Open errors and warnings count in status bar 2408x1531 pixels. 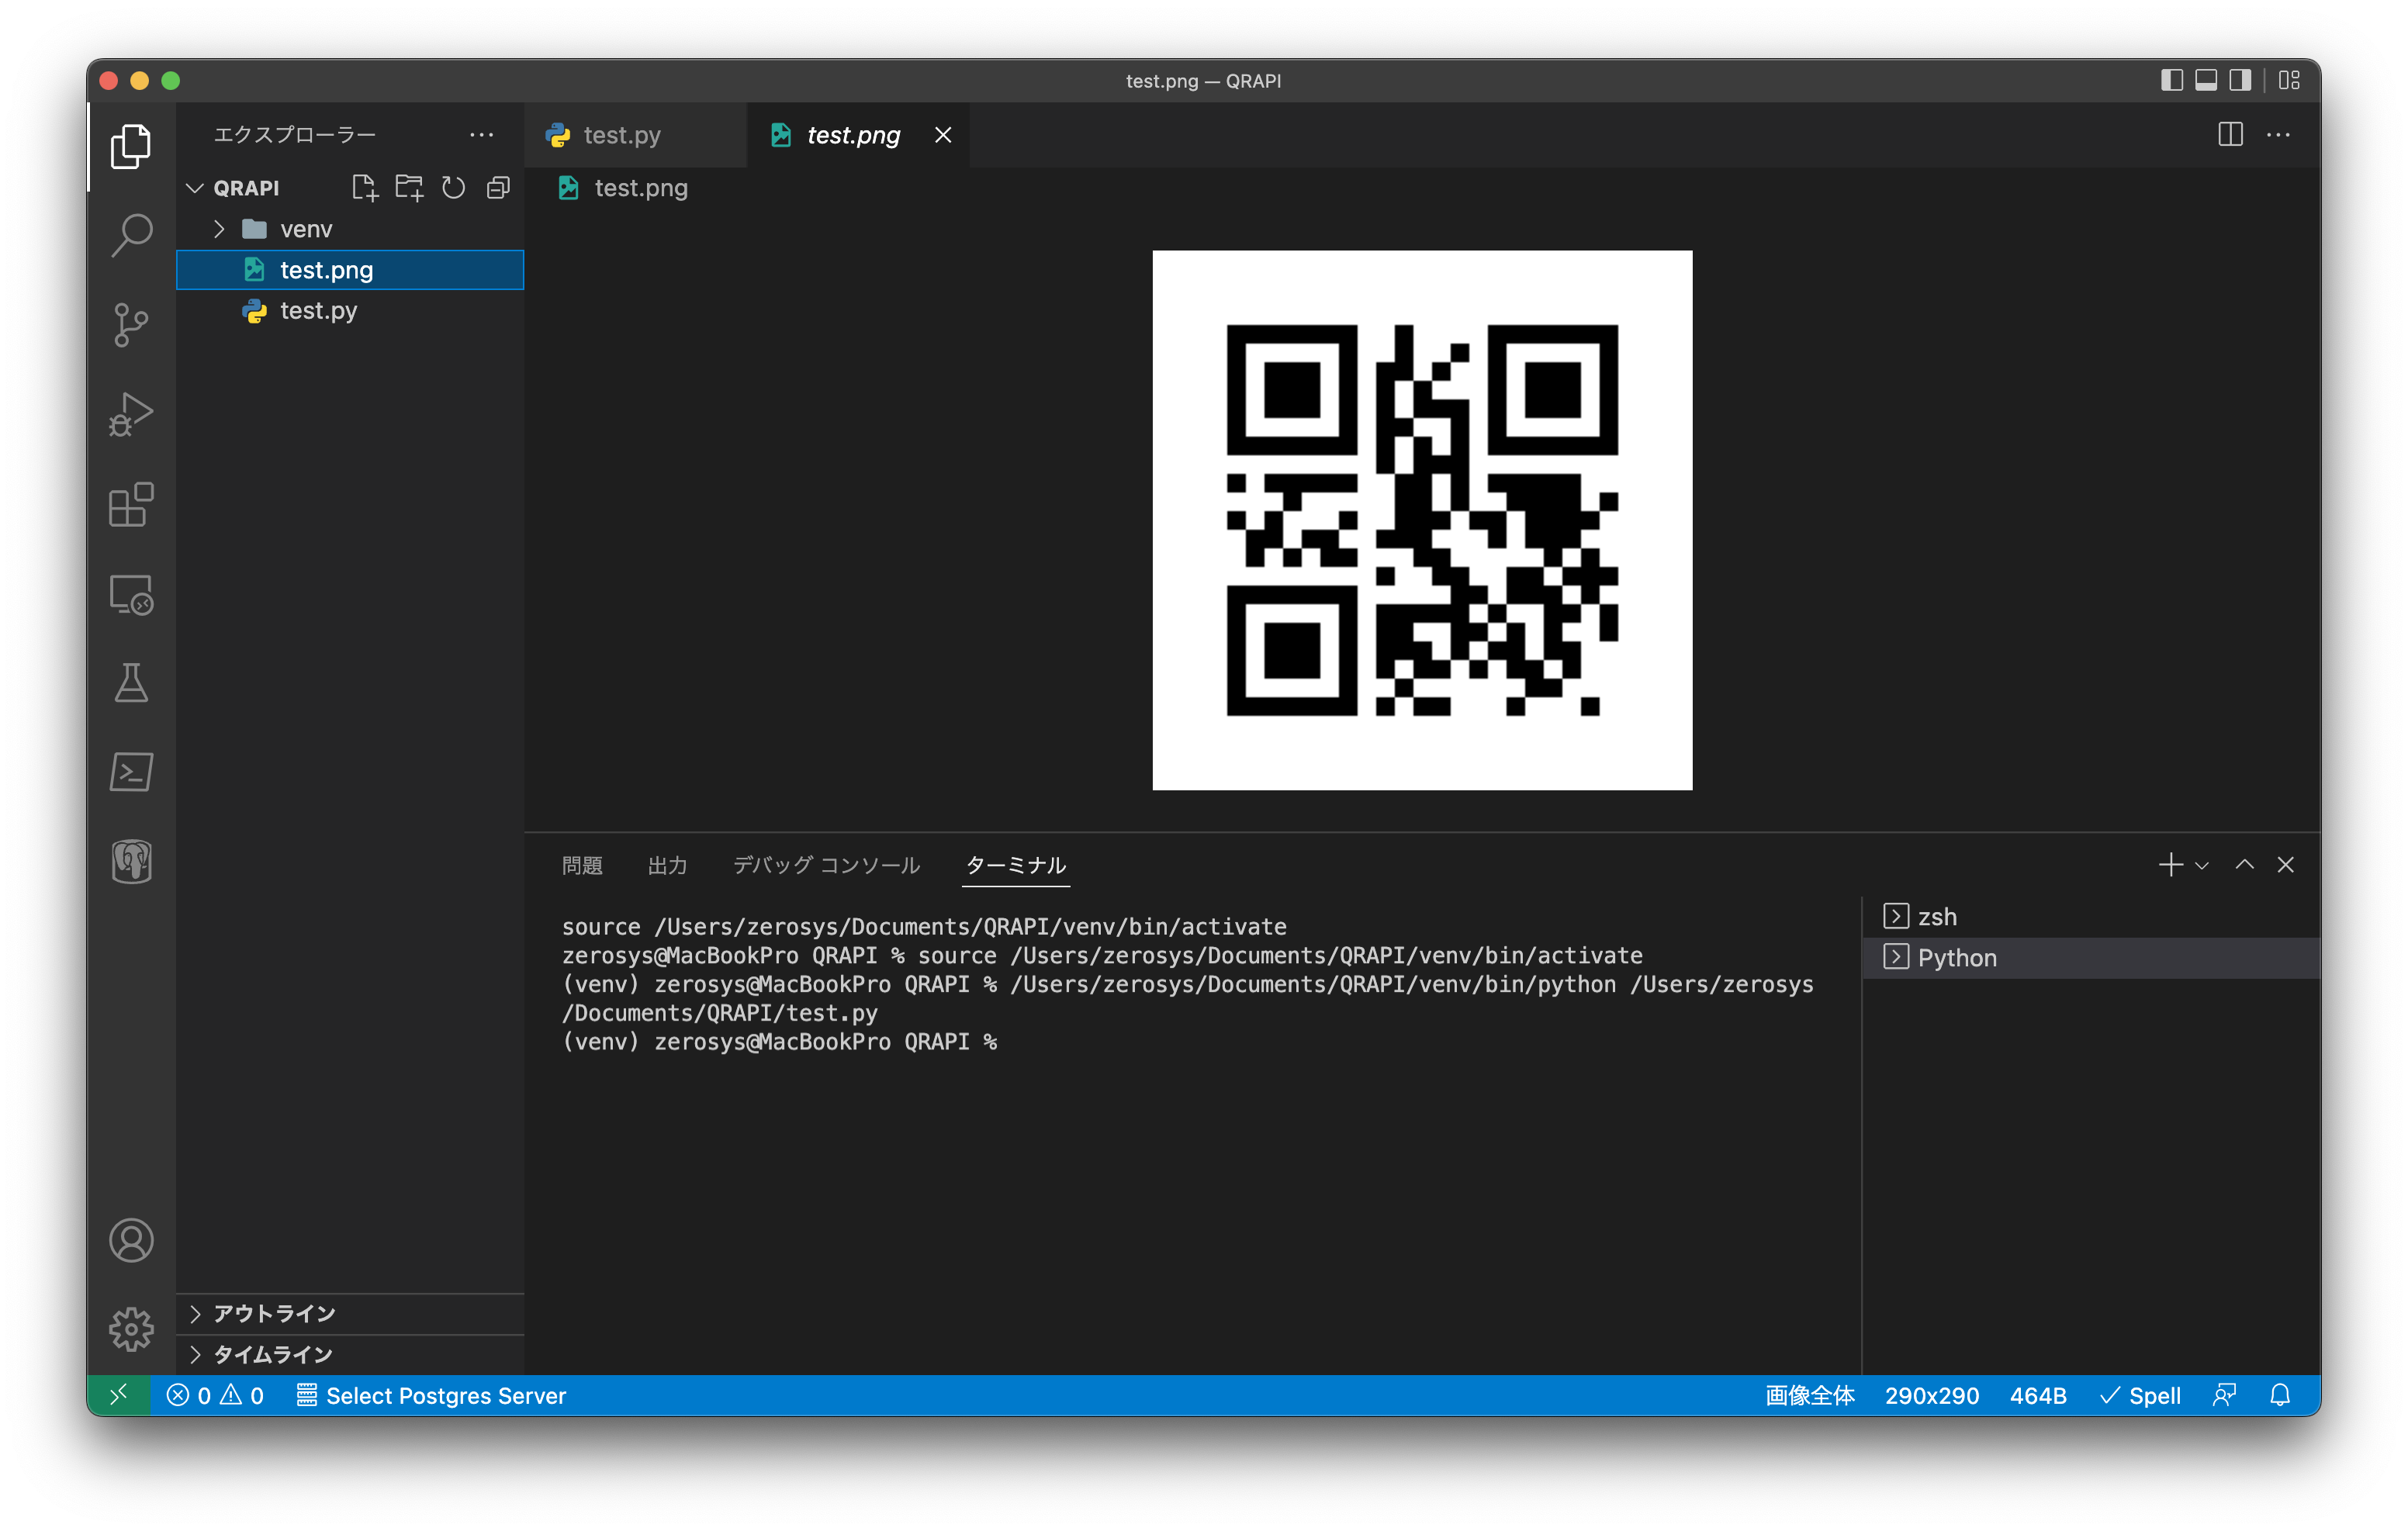pyautogui.click(x=215, y=1395)
